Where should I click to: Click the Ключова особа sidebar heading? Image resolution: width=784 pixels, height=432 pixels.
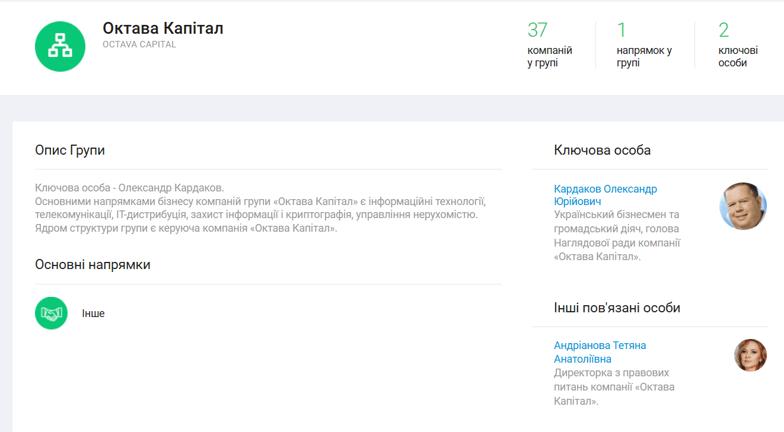point(602,150)
